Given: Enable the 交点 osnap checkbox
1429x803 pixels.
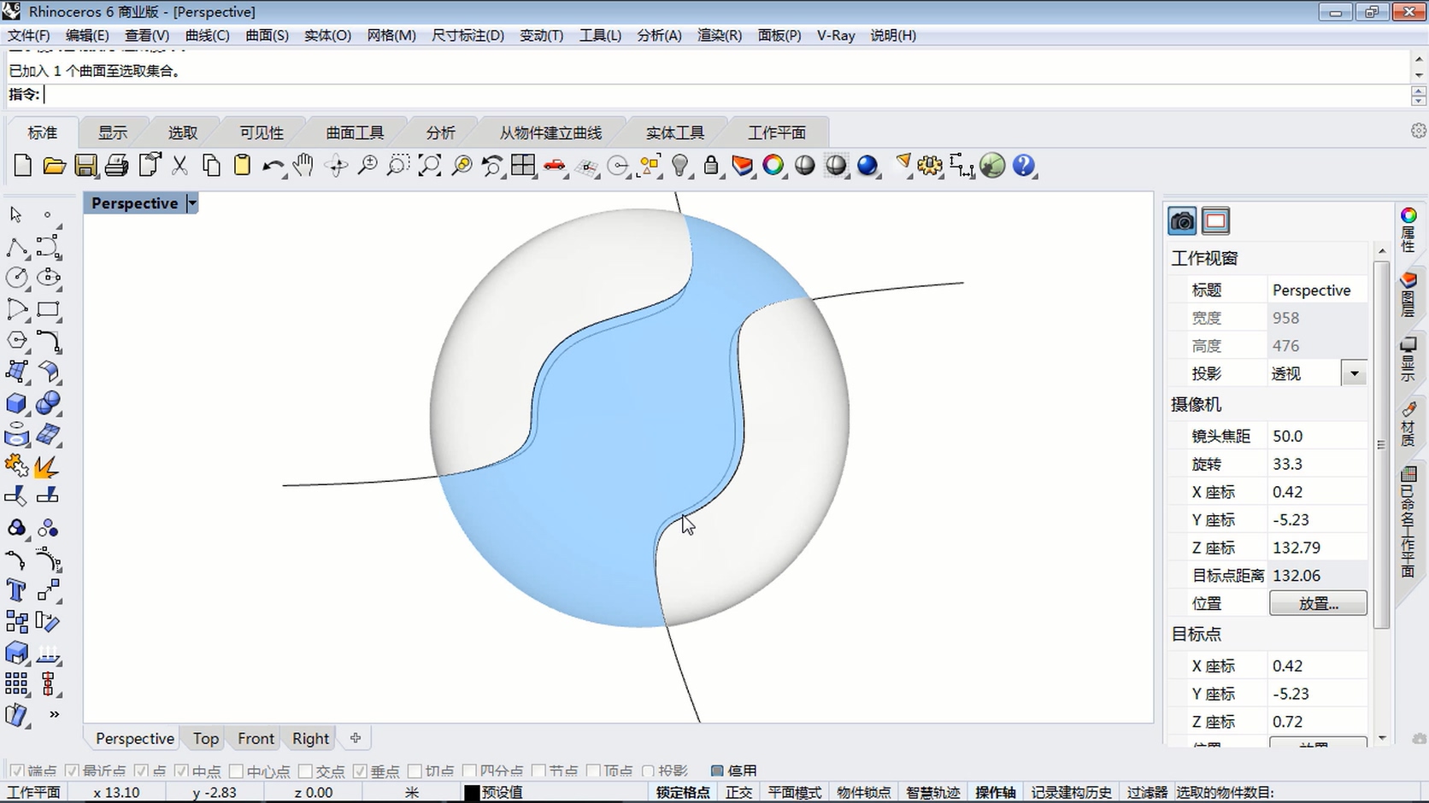Looking at the screenshot, I should (x=305, y=771).
